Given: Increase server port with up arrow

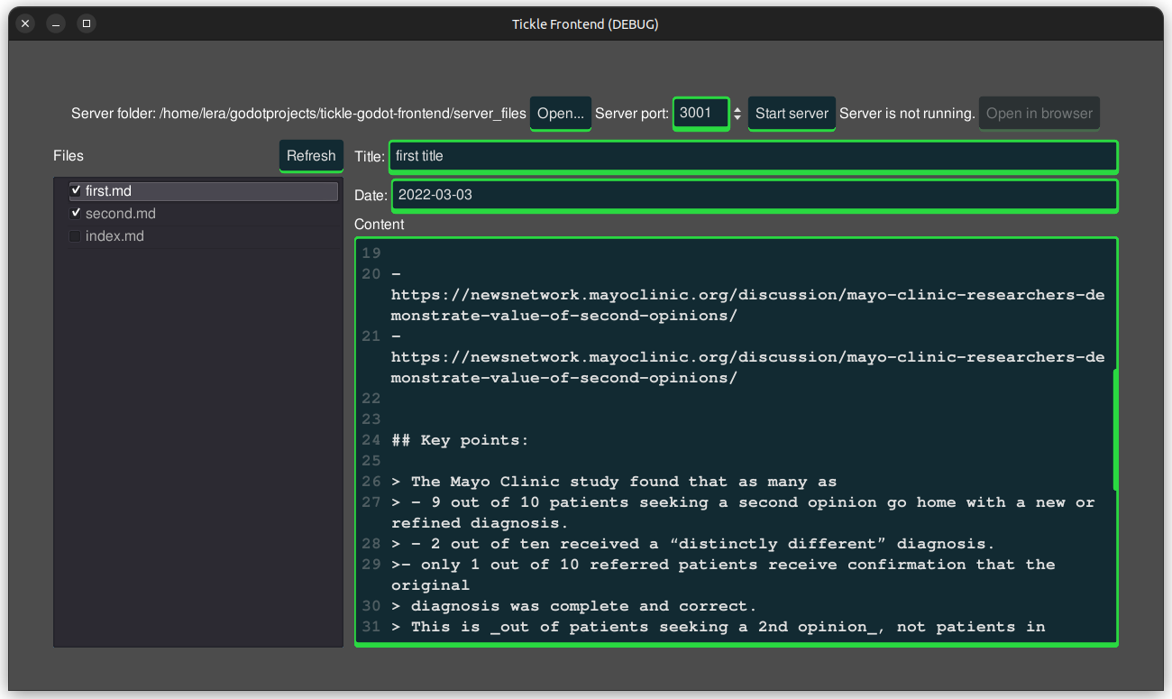Looking at the screenshot, I should [737, 109].
